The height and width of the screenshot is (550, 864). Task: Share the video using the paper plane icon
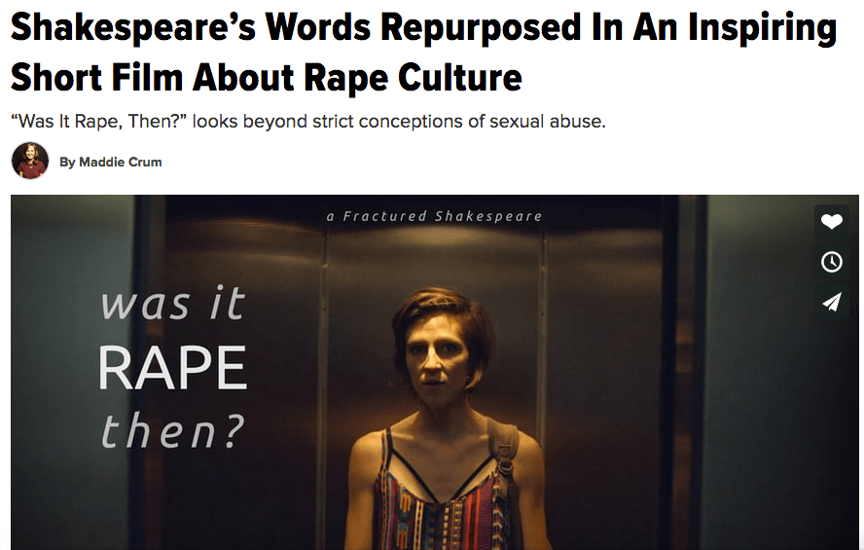832,302
